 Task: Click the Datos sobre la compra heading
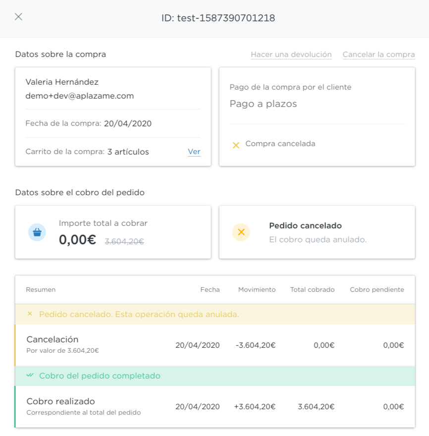[60, 54]
